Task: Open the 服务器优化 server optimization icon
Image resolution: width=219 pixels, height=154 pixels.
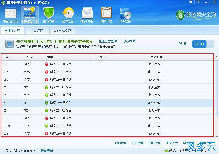Action: point(11,15)
